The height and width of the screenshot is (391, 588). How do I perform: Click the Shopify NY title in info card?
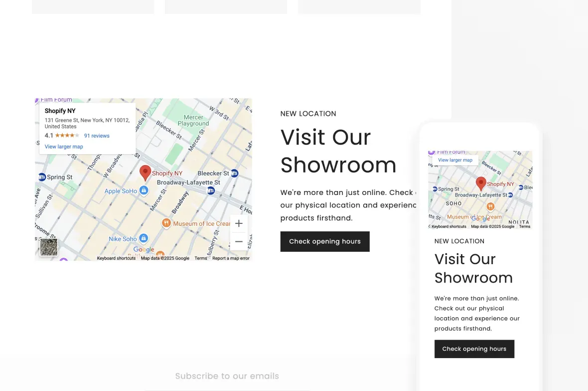pos(60,111)
